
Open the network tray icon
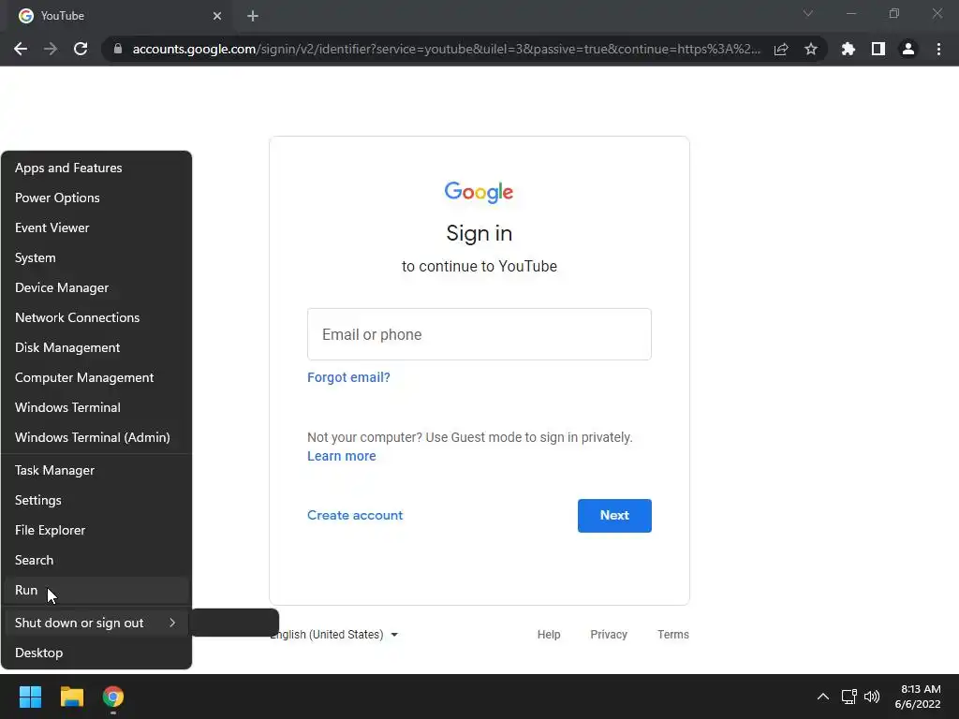click(848, 697)
